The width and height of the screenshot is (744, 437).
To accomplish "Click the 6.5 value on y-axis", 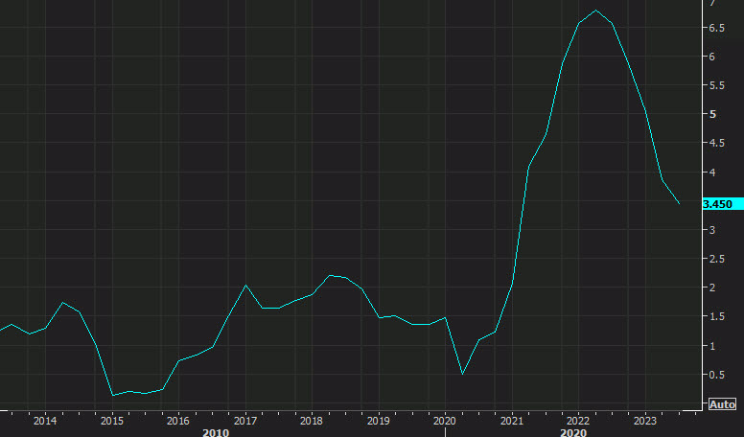I will click(x=717, y=28).
